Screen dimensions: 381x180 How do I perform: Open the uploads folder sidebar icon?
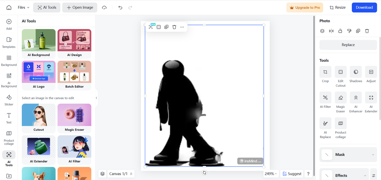(x=9, y=176)
